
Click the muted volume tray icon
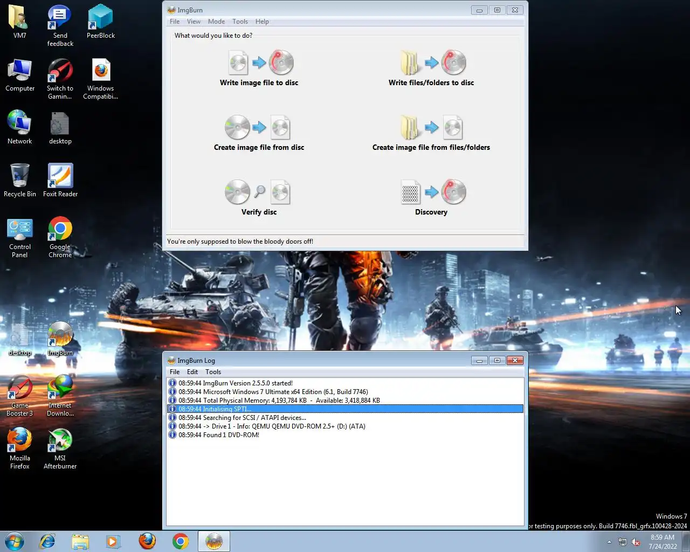point(636,542)
